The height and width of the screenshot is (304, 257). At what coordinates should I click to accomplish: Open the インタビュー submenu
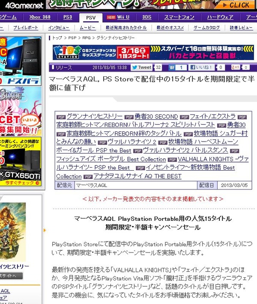59,27
